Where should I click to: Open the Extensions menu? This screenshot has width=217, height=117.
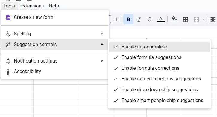[x=32, y=6]
